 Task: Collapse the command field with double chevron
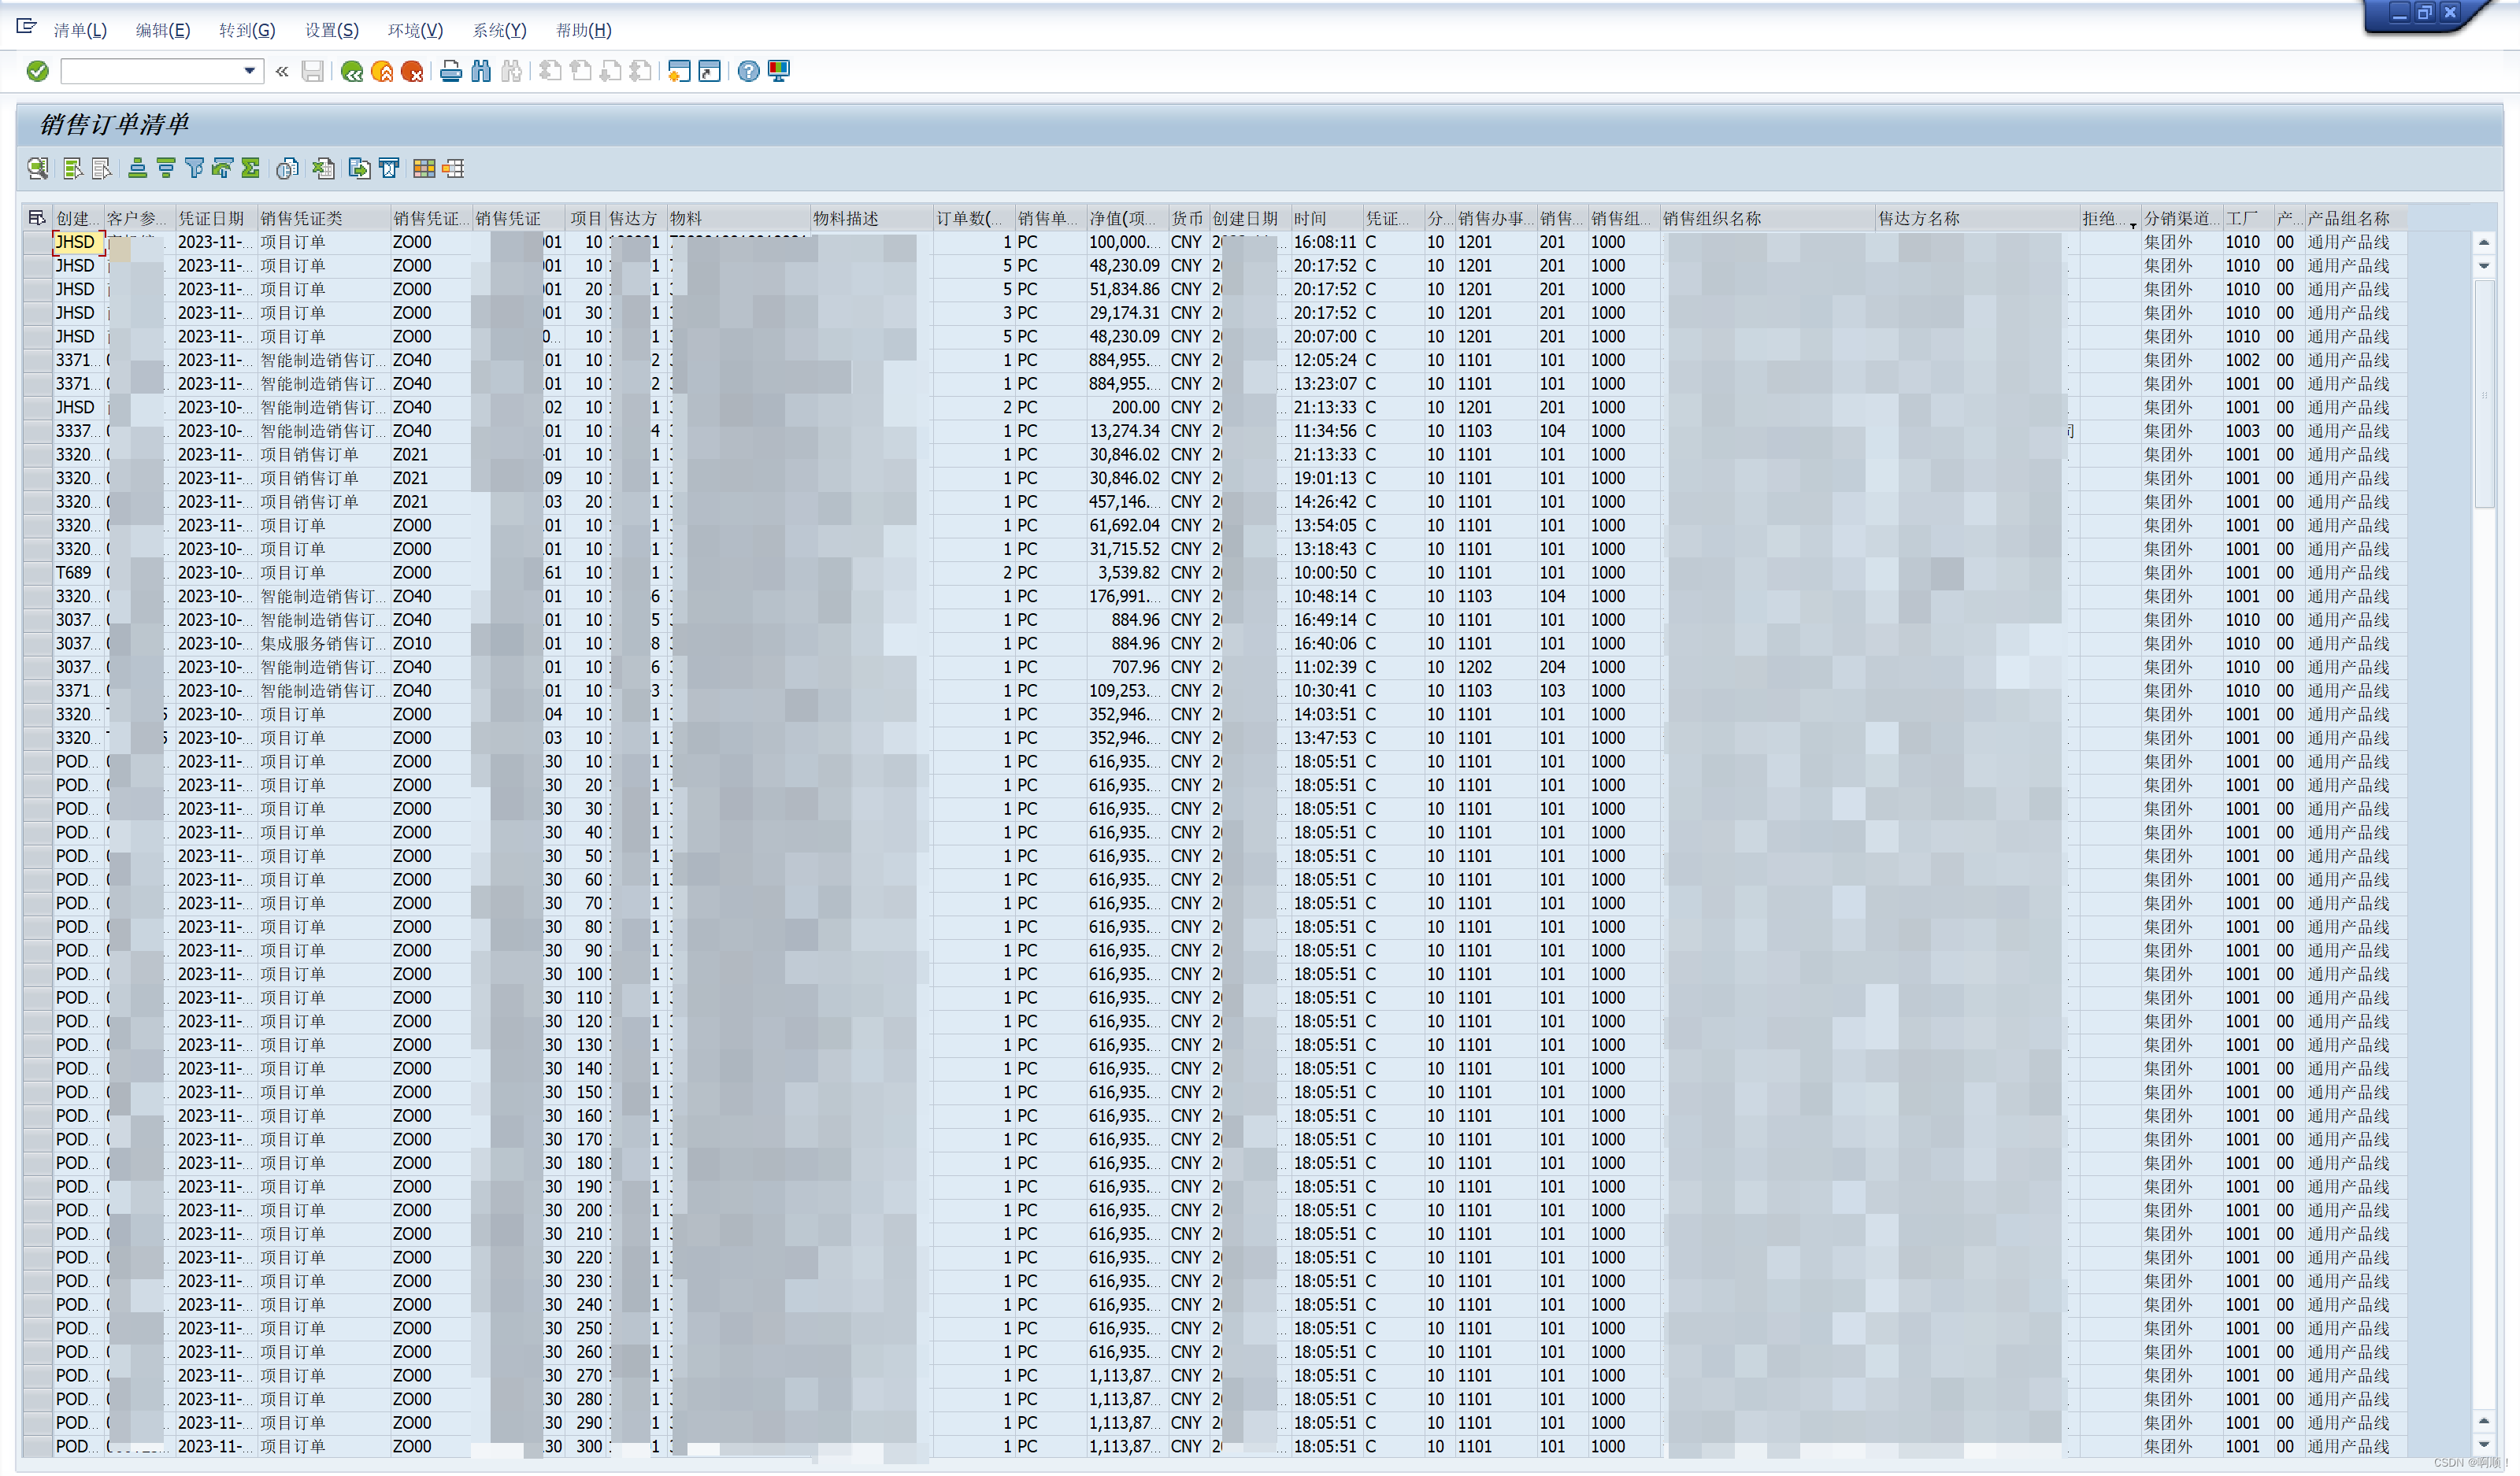(x=282, y=71)
